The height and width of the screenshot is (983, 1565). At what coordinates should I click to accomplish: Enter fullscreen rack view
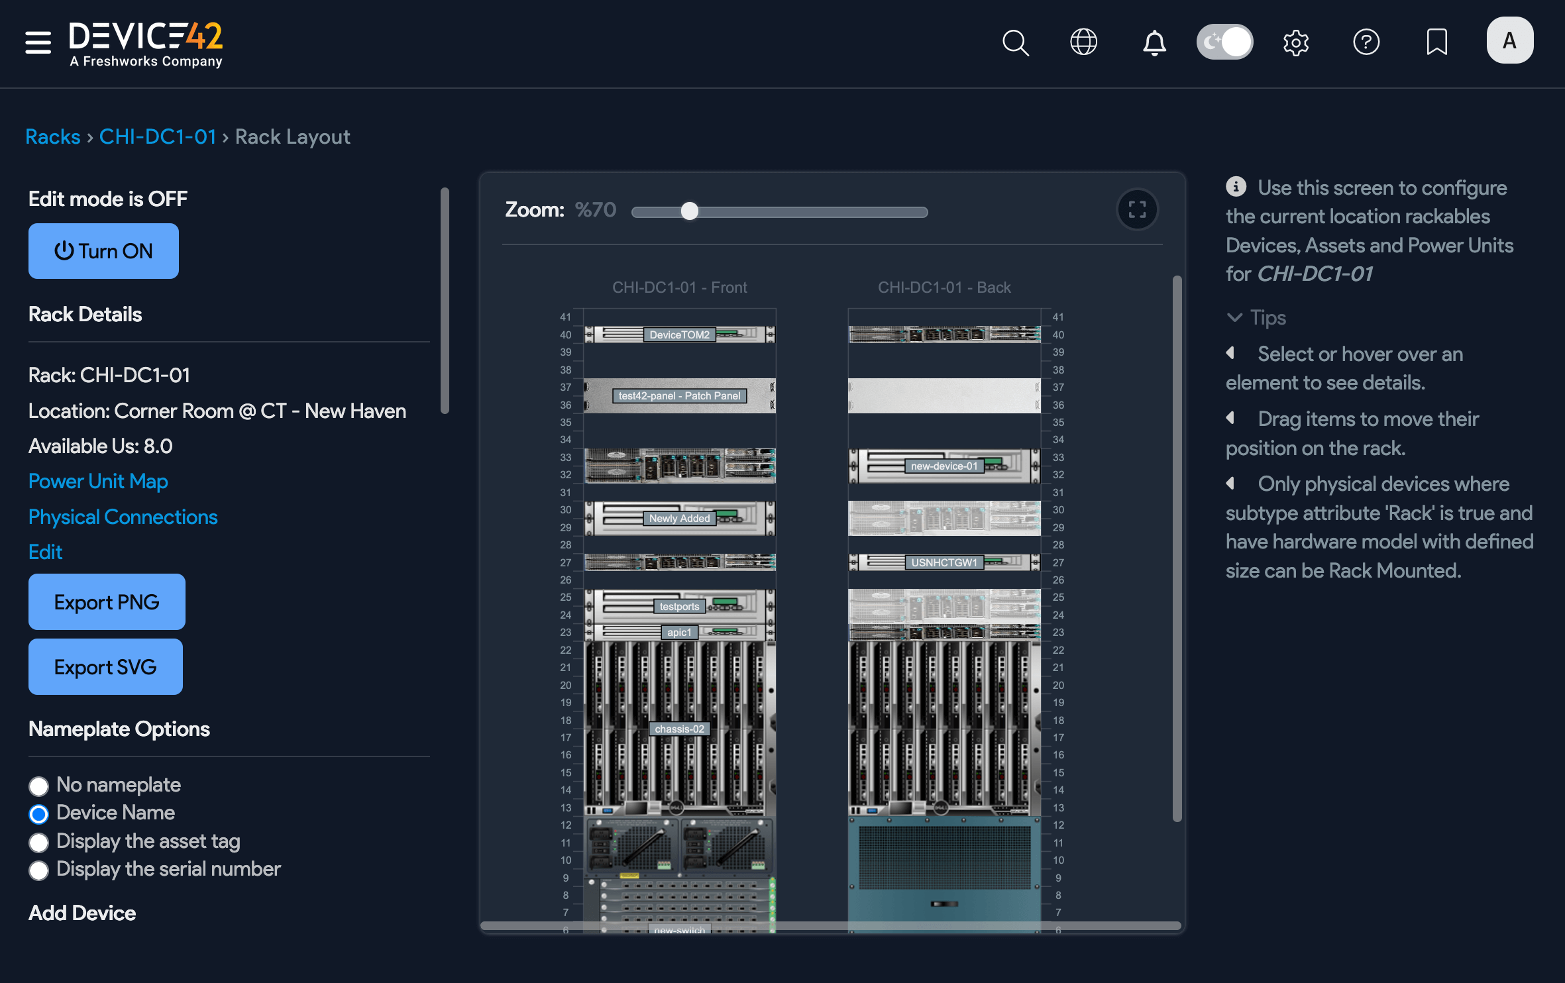click(1137, 210)
